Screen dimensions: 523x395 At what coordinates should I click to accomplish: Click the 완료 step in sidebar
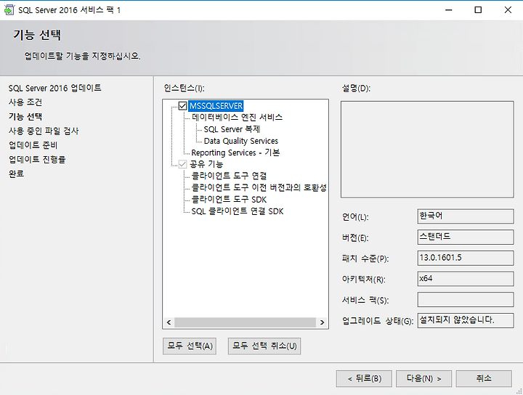point(16,174)
